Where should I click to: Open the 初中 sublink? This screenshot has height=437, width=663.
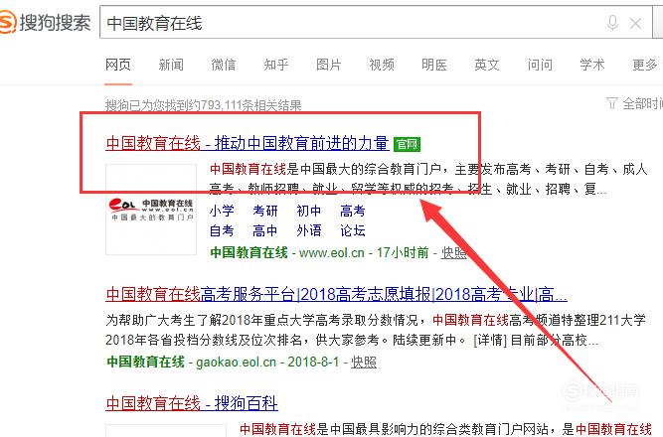pyautogui.click(x=309, y=211)
